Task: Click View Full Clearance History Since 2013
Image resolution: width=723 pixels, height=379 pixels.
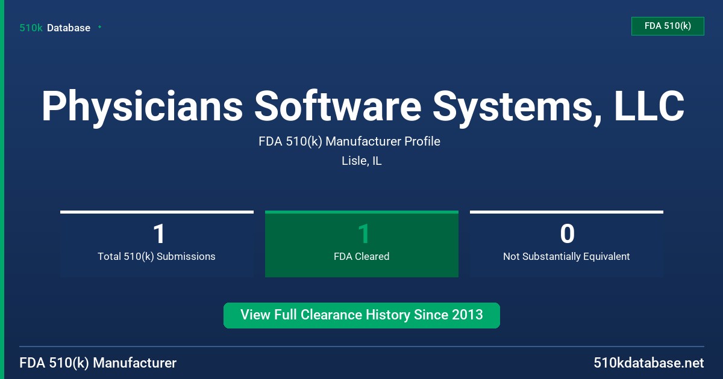Action: [361, 315]
